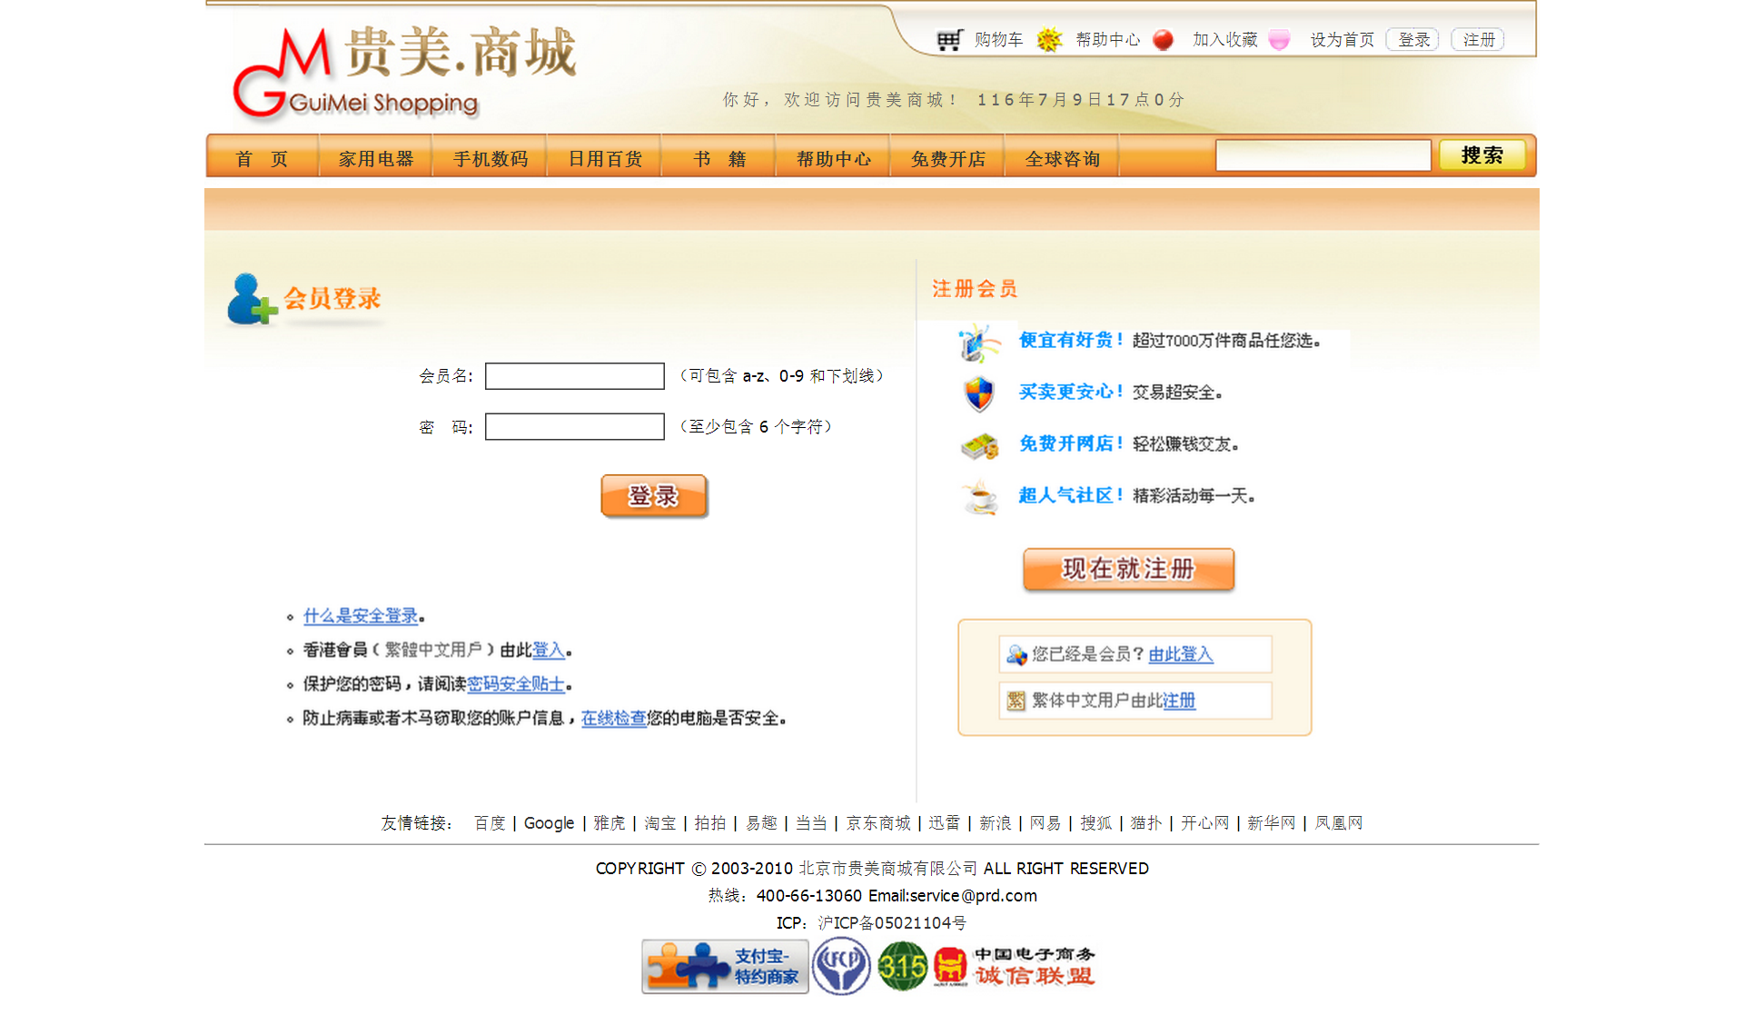Click the 搜索 search button
This screenshot has width=1744, height=1015.
(x=1481, y=155)
